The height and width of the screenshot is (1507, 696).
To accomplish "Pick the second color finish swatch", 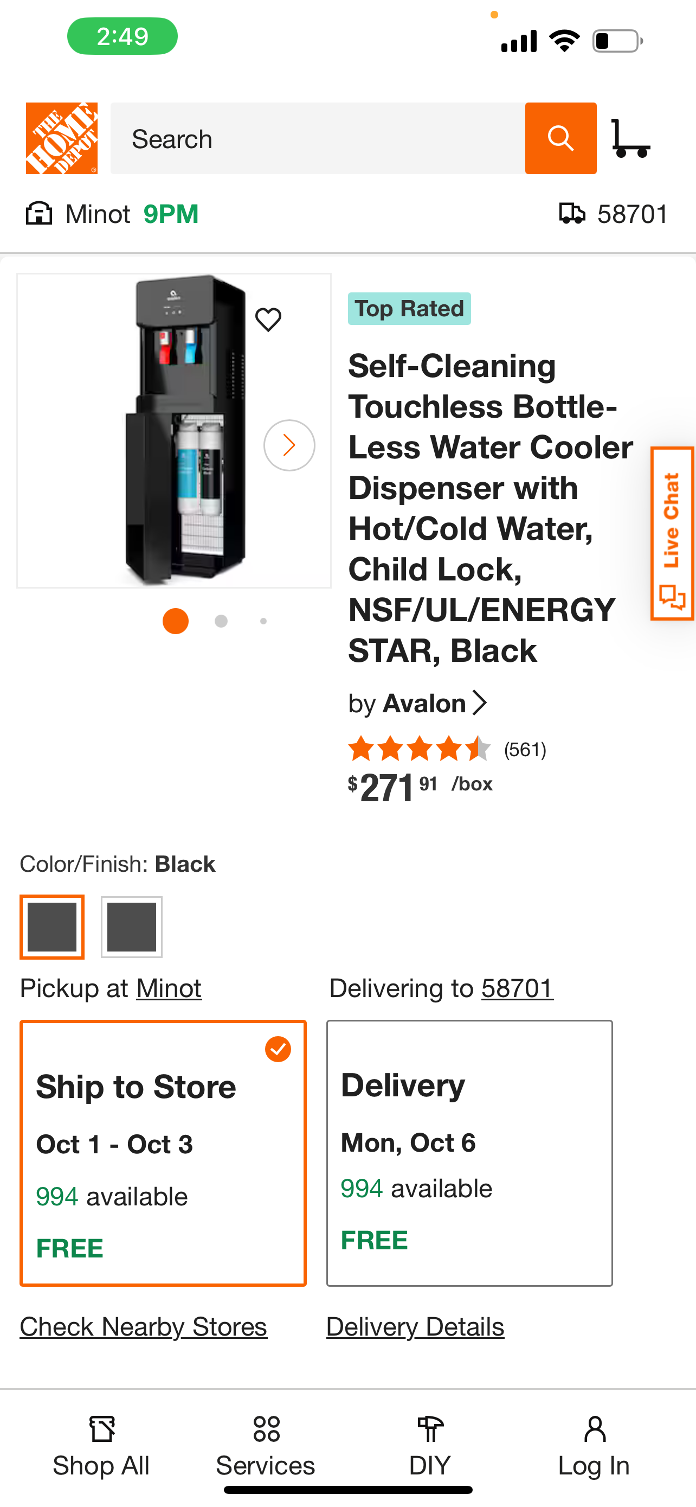I will (x=132, y=927).
